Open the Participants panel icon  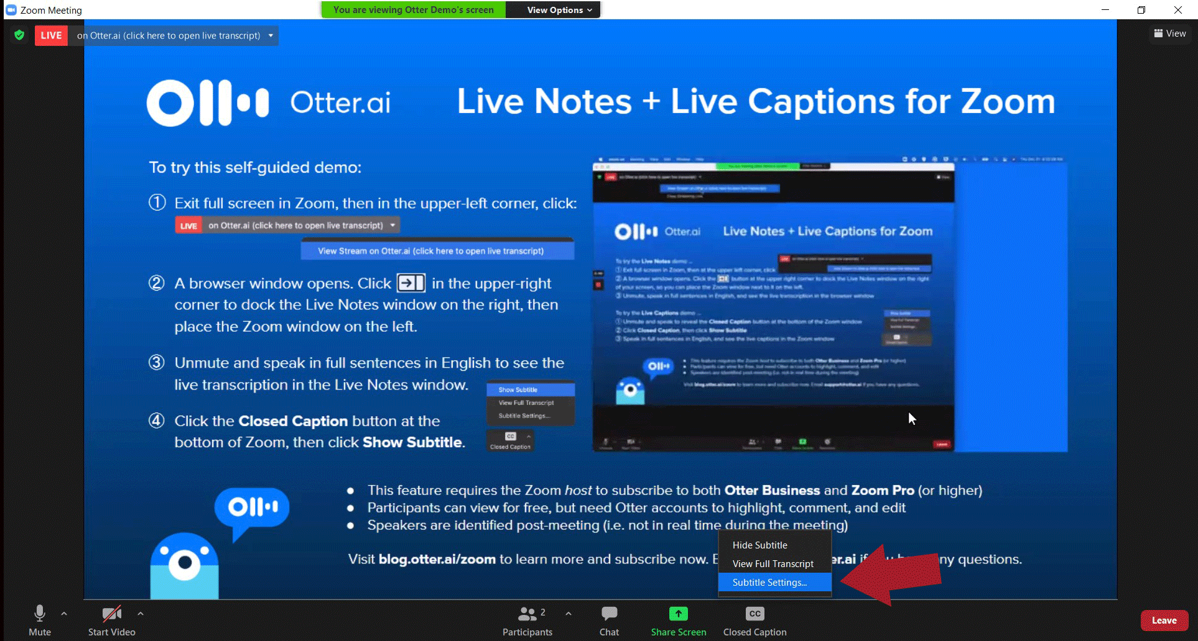click(x=527, y=614)
